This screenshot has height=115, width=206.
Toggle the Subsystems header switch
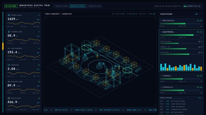[197, 14]
